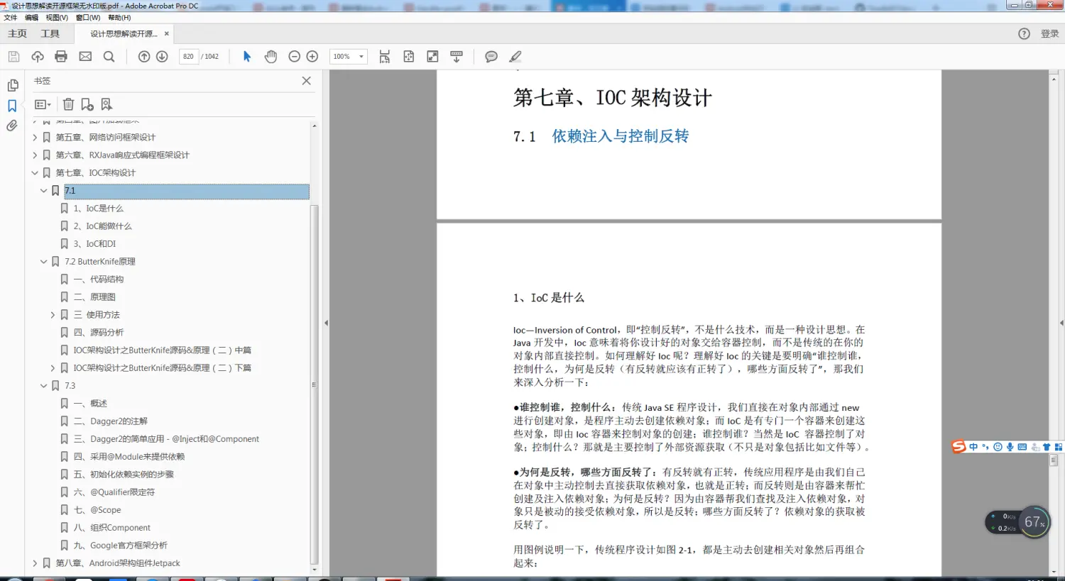The image size is (1065, 581).
Task: Expand the 三 使用方法 bookmark
Action: coord(53,315)
